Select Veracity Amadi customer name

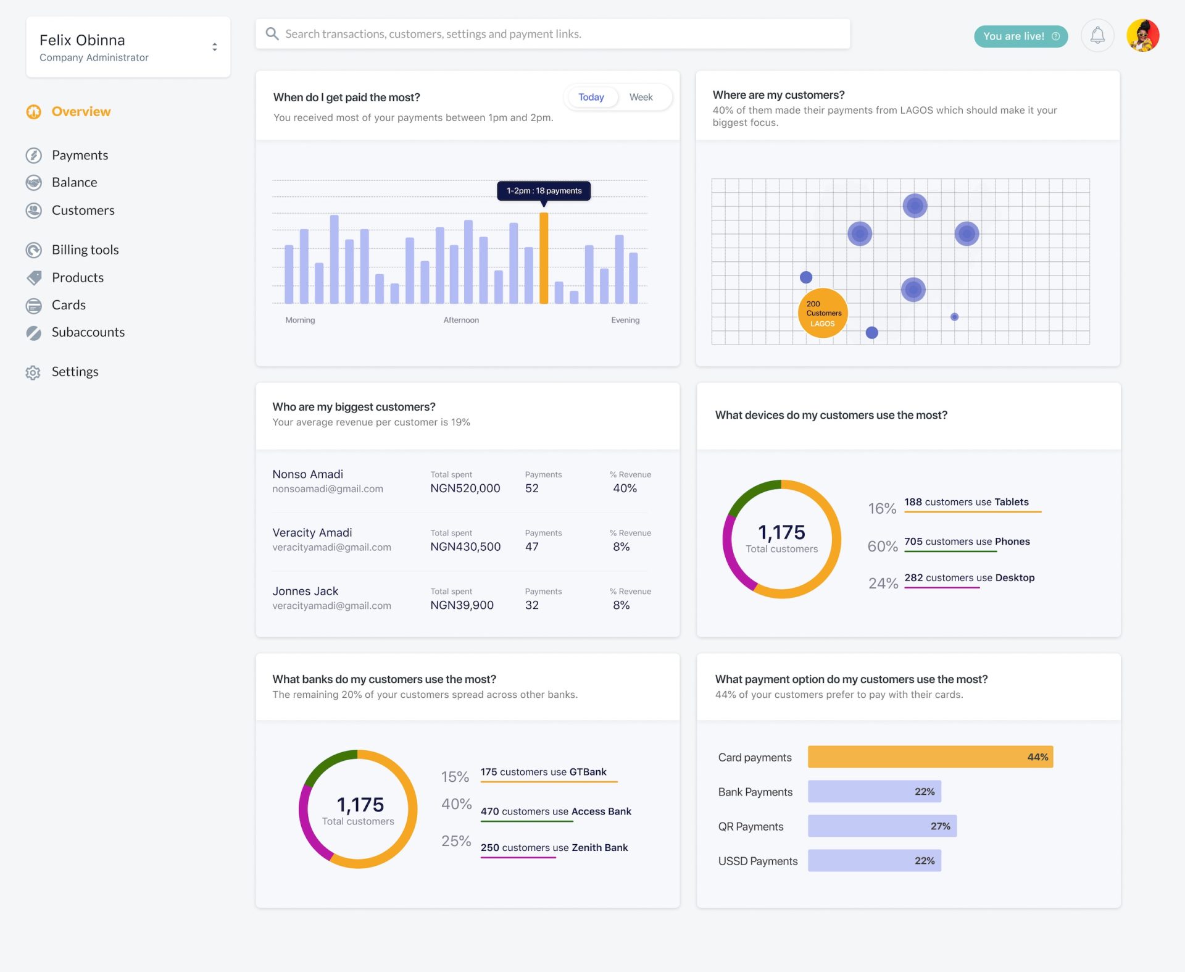[312, 533]
